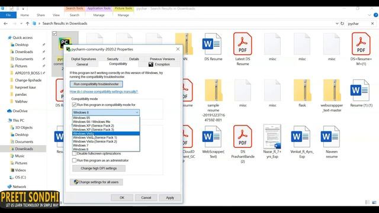The image size is (379, 213).
Task: Toggle the PyCharm file selection checkbox
Action: 54,34
